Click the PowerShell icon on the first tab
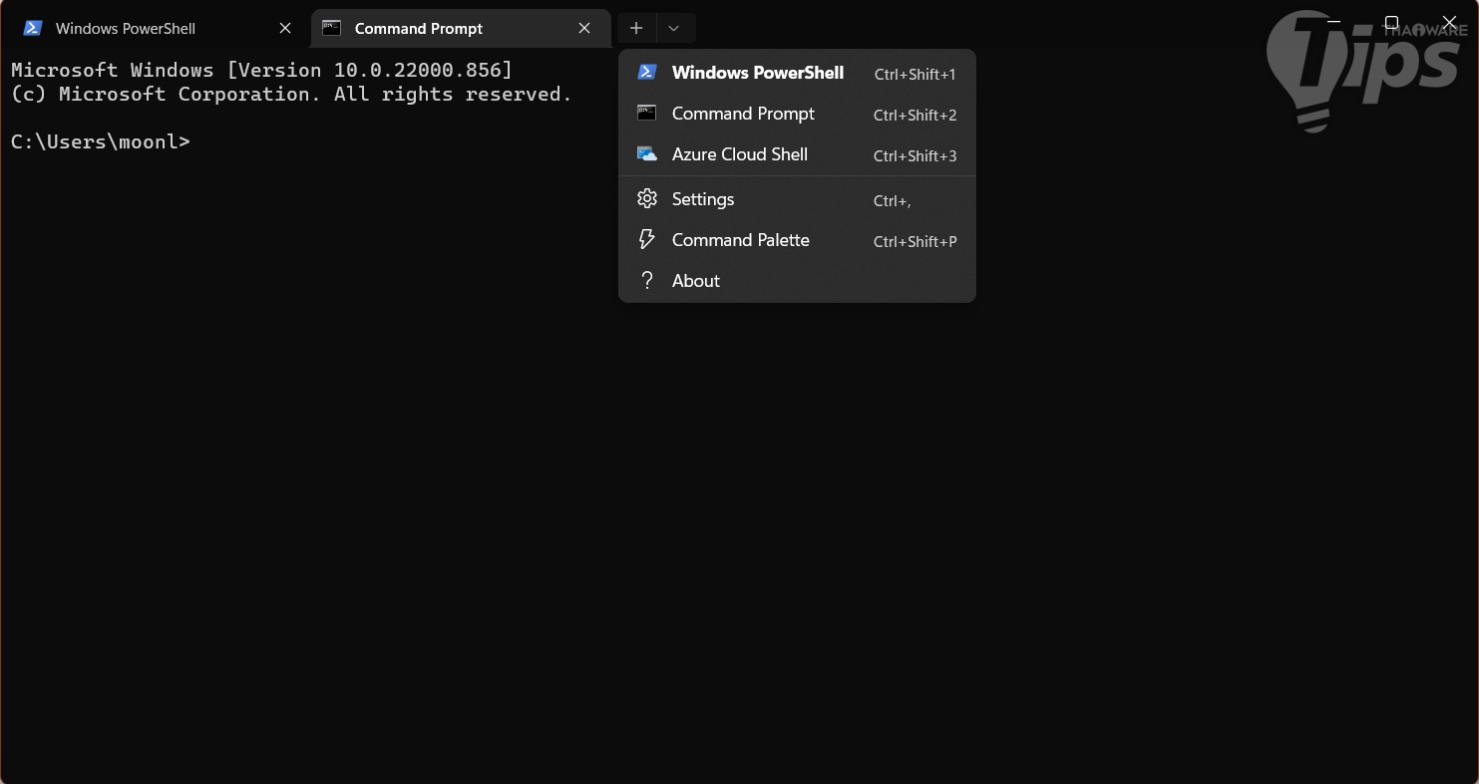The image size is (1479, 784). tap(33, 29)
